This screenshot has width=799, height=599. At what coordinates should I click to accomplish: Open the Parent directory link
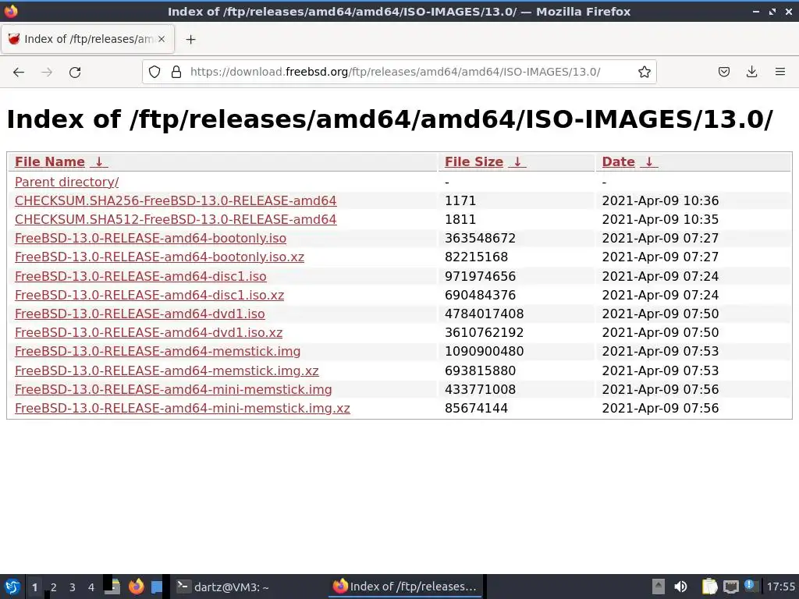(x=67, y=182)
